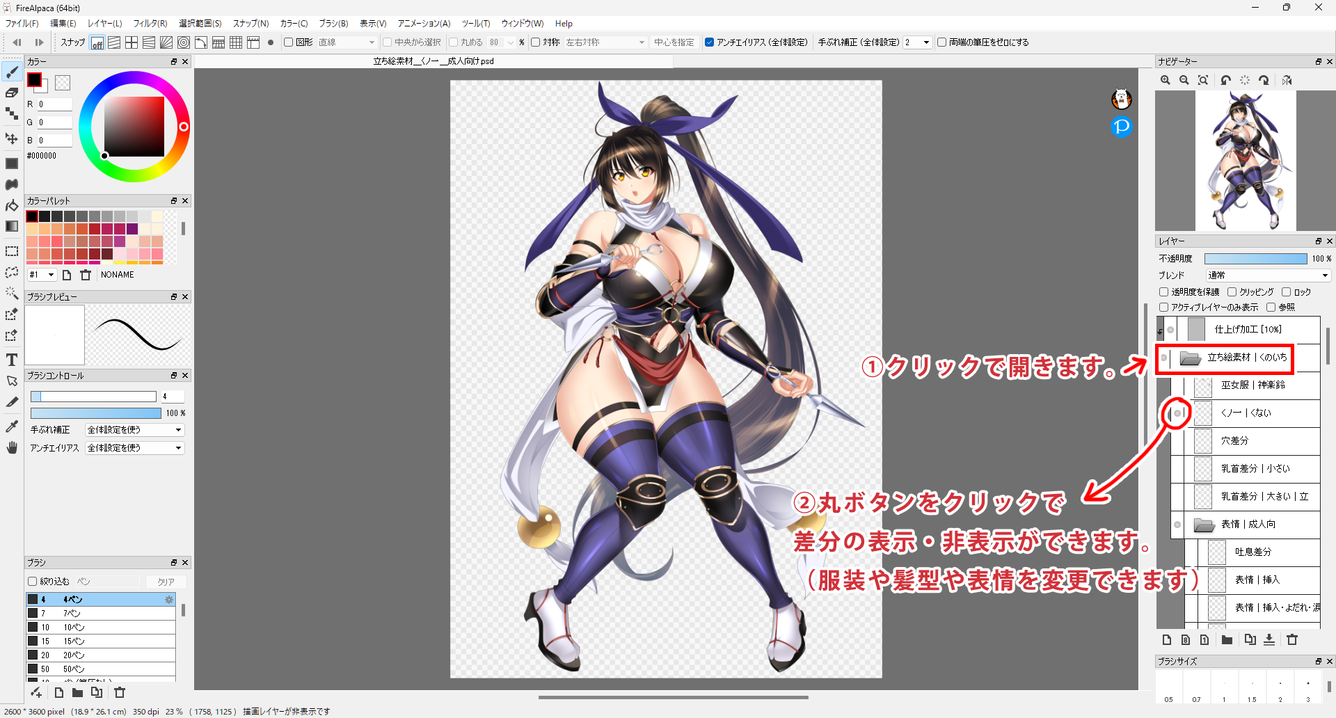Open the ブレンド mode dropdown
The image size is (1336, 718).
point(1268,276)
